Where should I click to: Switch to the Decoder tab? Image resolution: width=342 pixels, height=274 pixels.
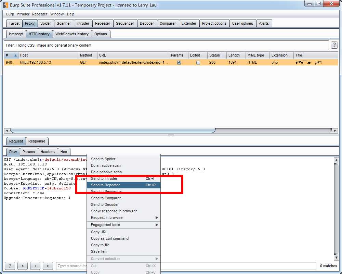click(147, 23)
